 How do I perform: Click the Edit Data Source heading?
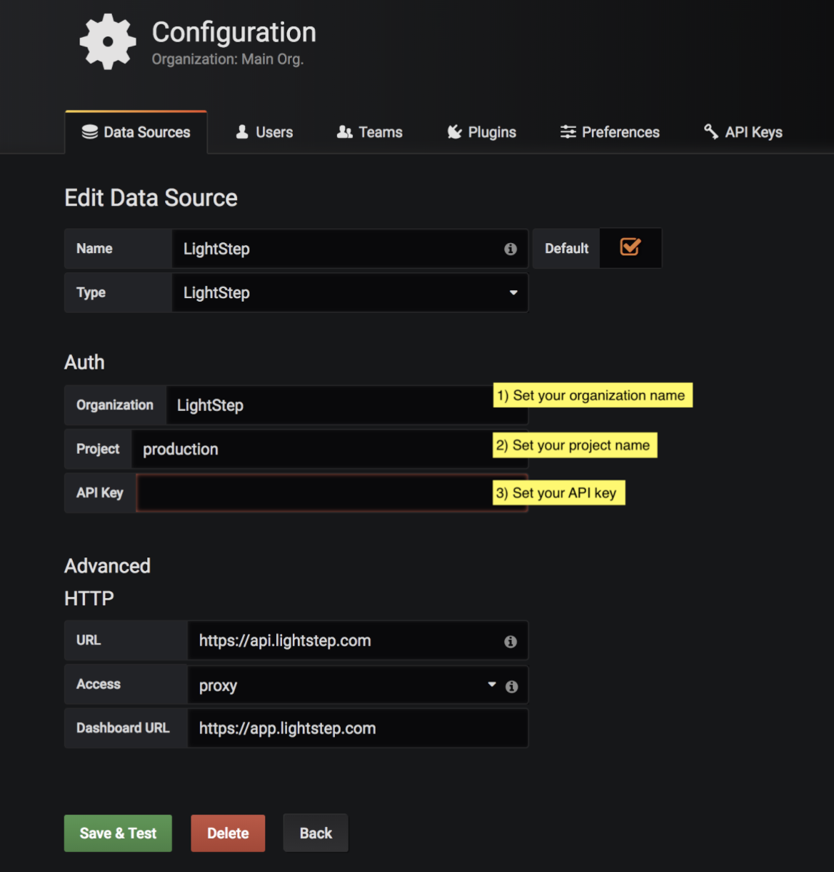(151, 198)
